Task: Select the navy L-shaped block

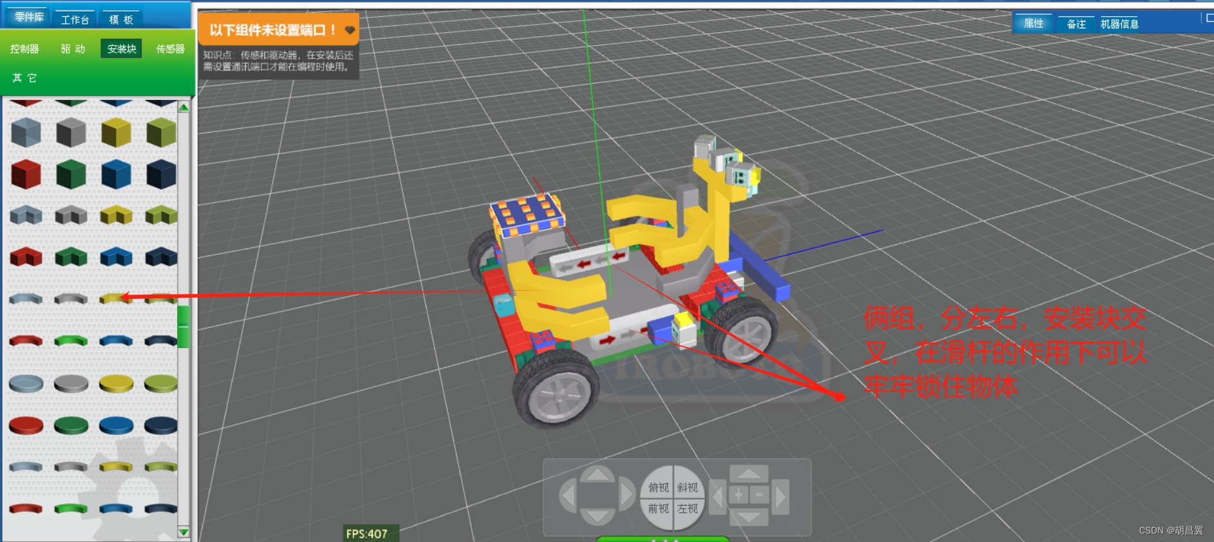Action: 161,256
